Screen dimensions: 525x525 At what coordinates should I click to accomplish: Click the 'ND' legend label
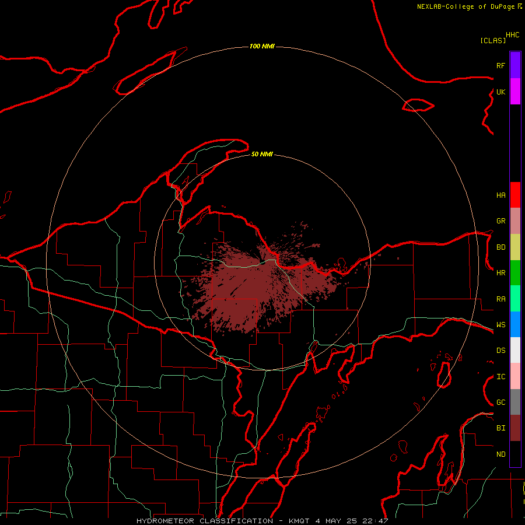501,454
